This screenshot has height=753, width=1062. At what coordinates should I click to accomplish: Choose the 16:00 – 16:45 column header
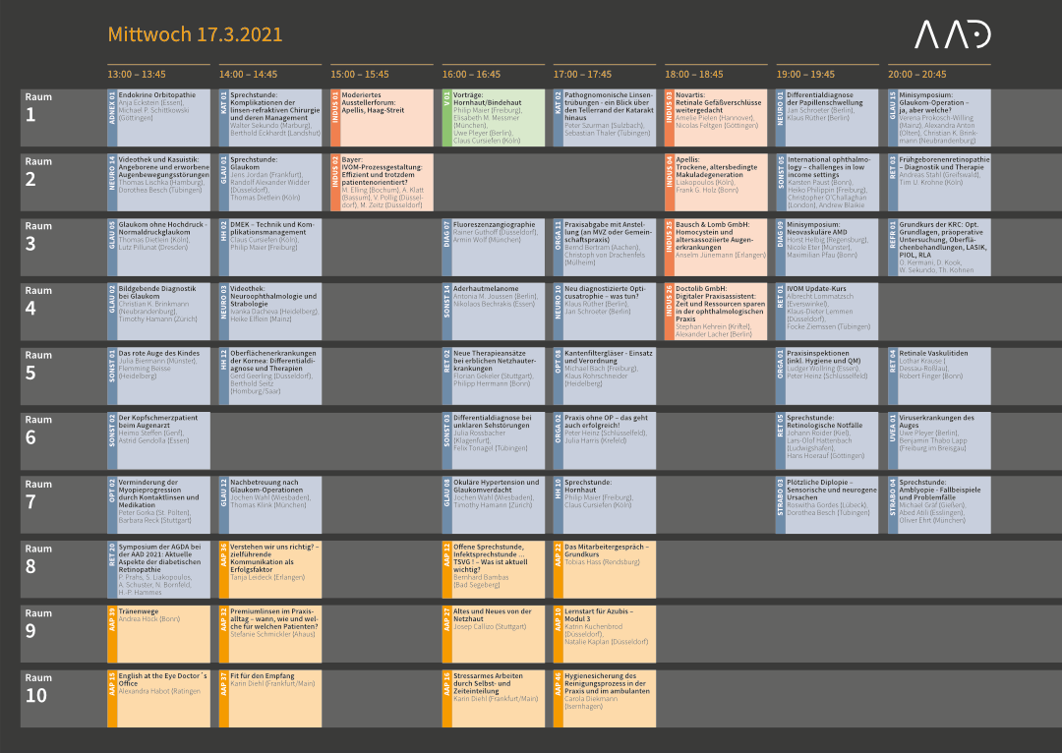(471, 74)
